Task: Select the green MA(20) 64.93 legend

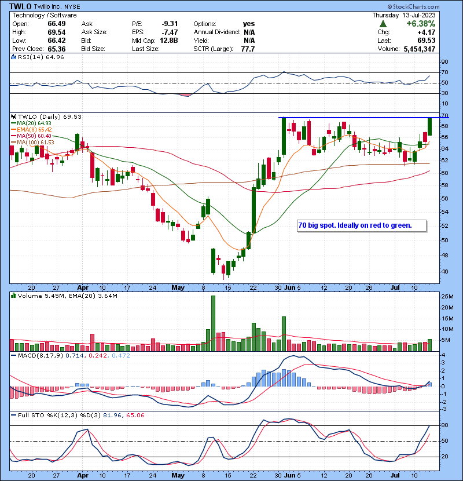Action: 31,123
